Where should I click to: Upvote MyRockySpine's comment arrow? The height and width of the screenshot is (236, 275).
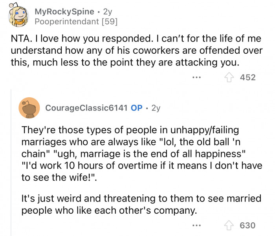pyautogui.click(x=229, y=78)
